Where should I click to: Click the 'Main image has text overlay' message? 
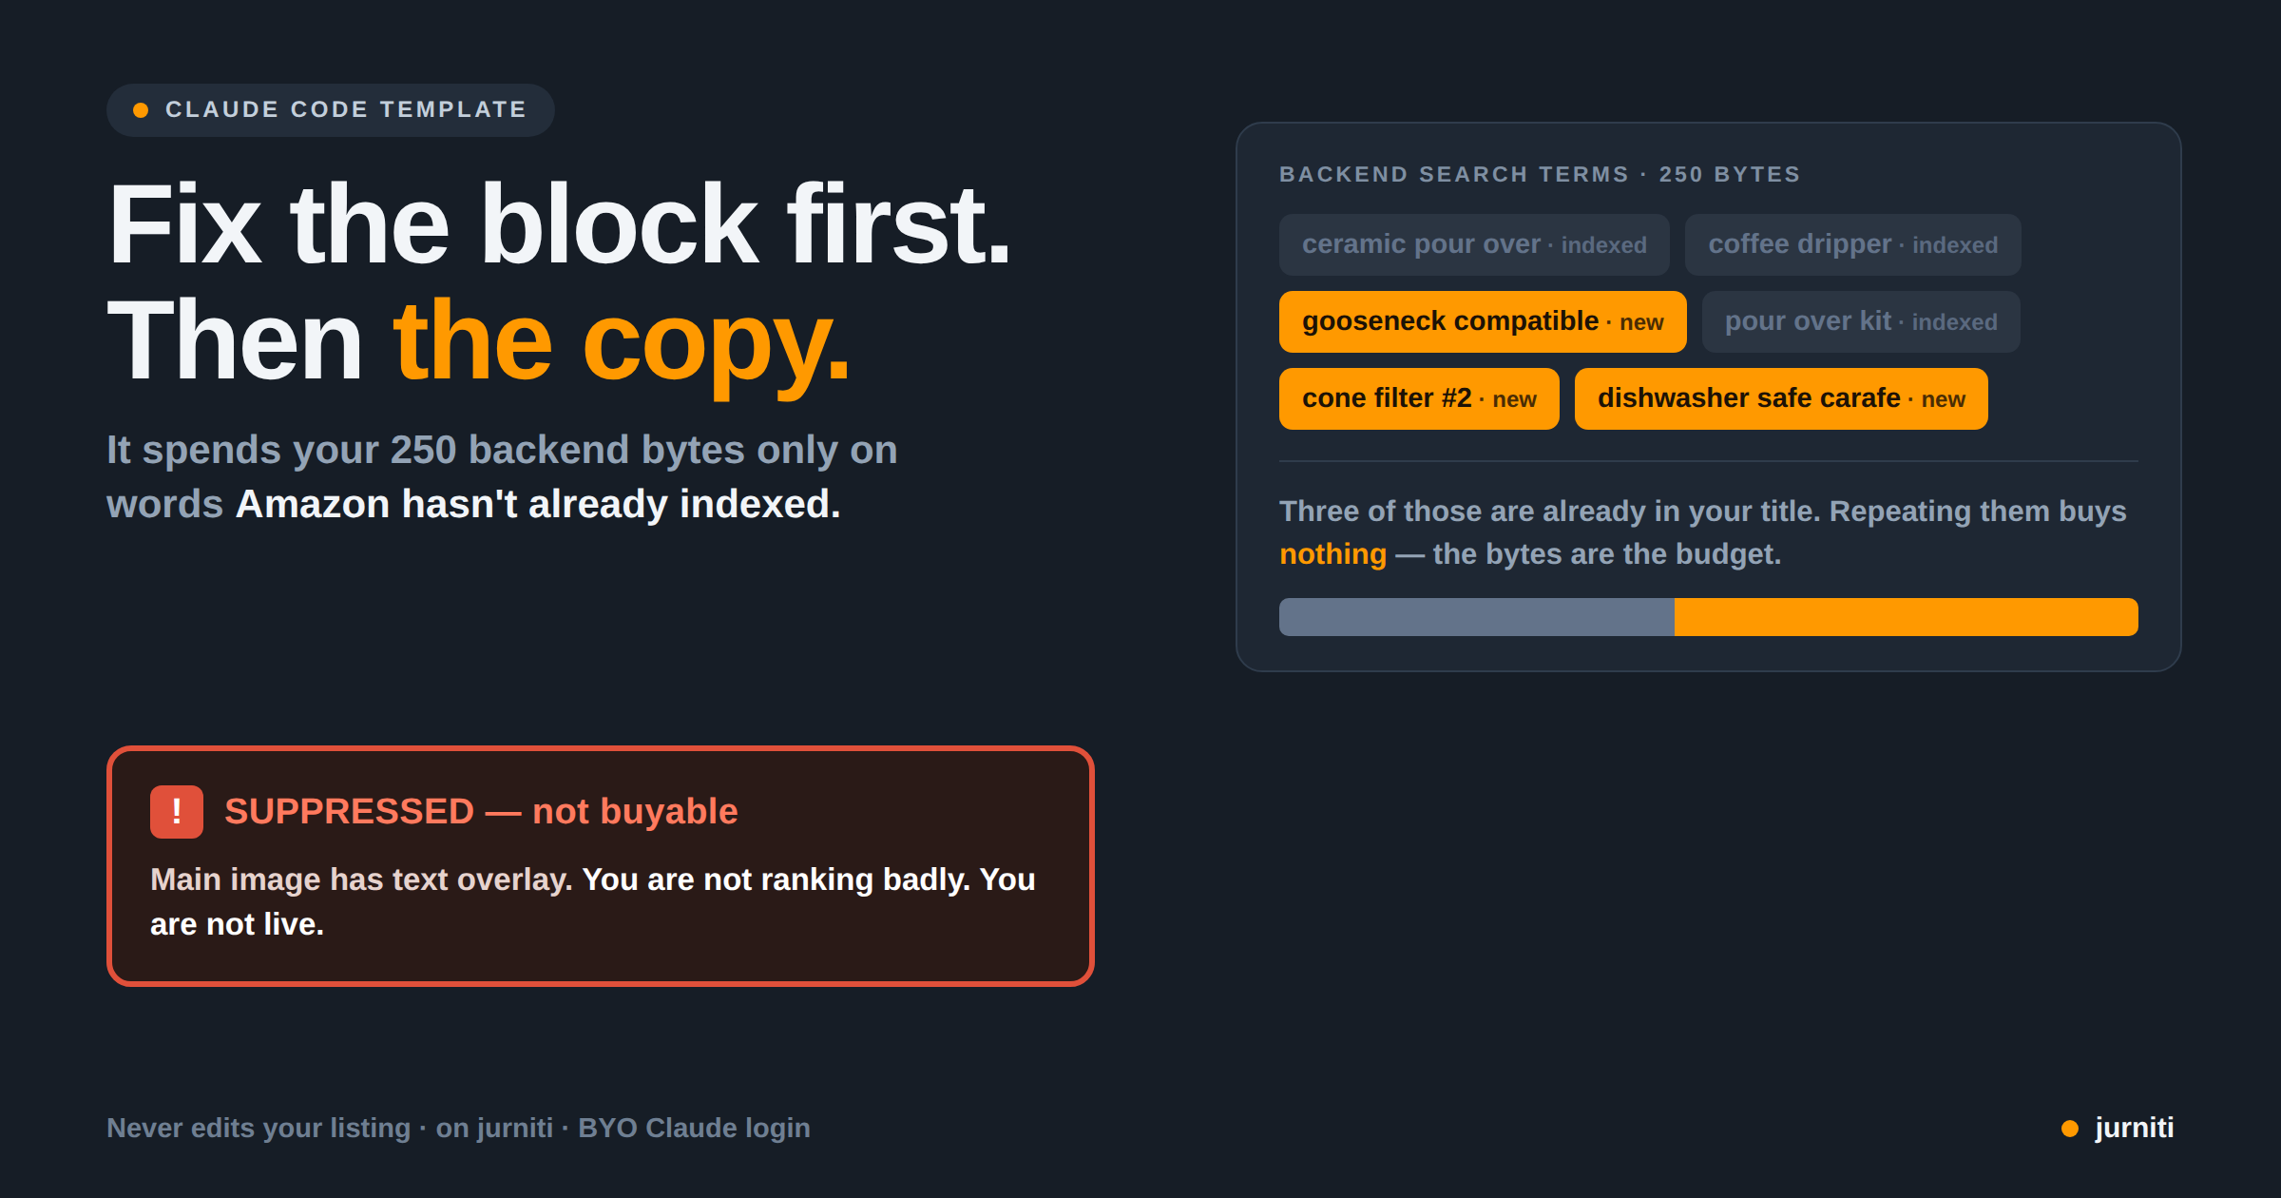pyautogui.click(x=361, y=879)
